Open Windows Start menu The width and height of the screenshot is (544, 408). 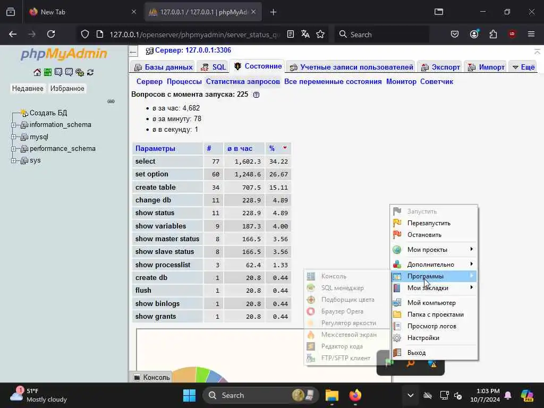190,395
